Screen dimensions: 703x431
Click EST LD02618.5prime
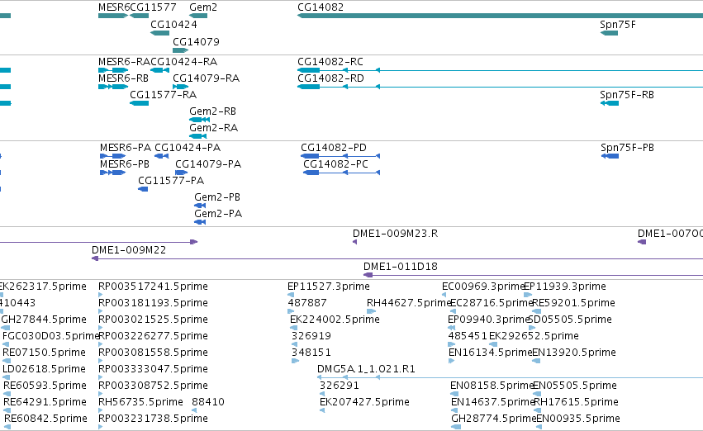click(x=44, y=369)
